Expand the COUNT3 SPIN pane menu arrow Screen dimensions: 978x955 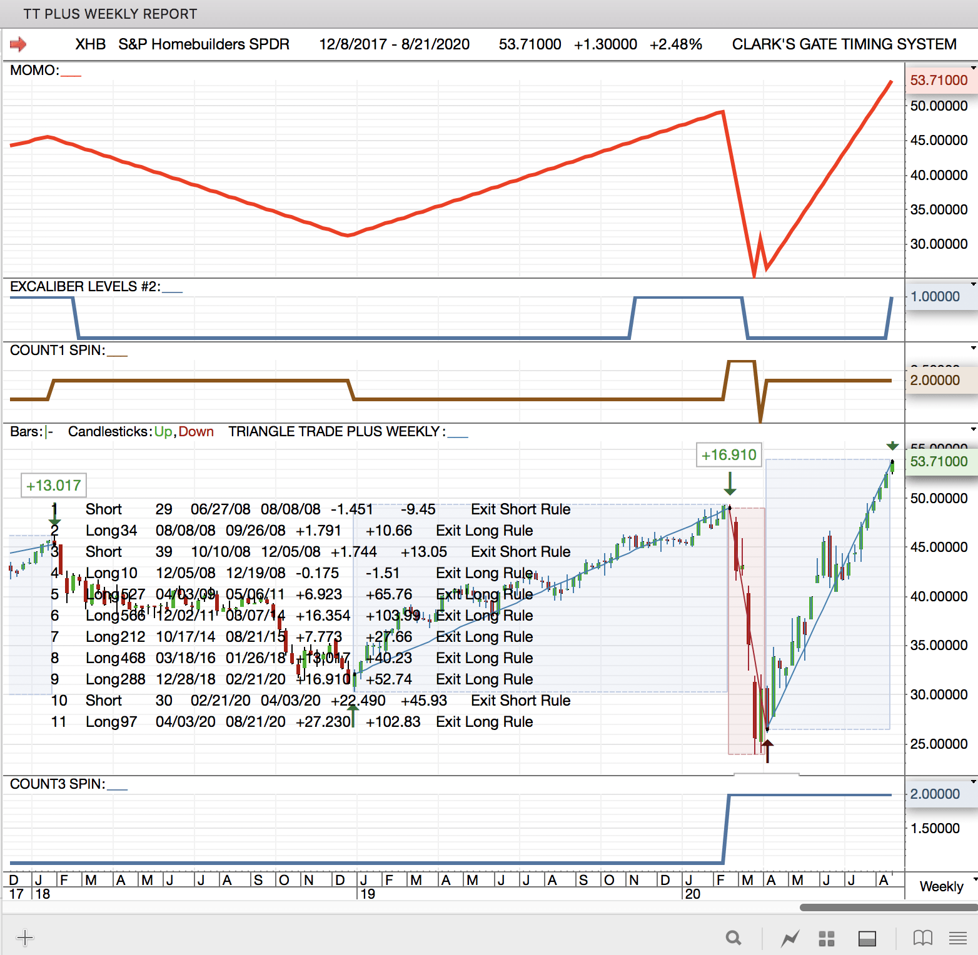point(973,781)
